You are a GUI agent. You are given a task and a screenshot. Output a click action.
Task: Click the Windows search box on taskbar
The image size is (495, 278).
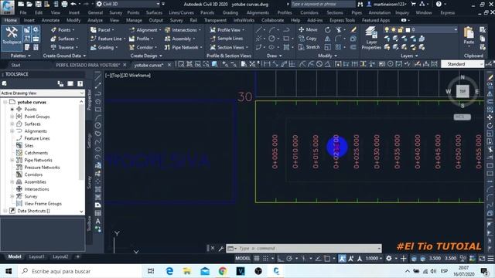tap(80, 271)
